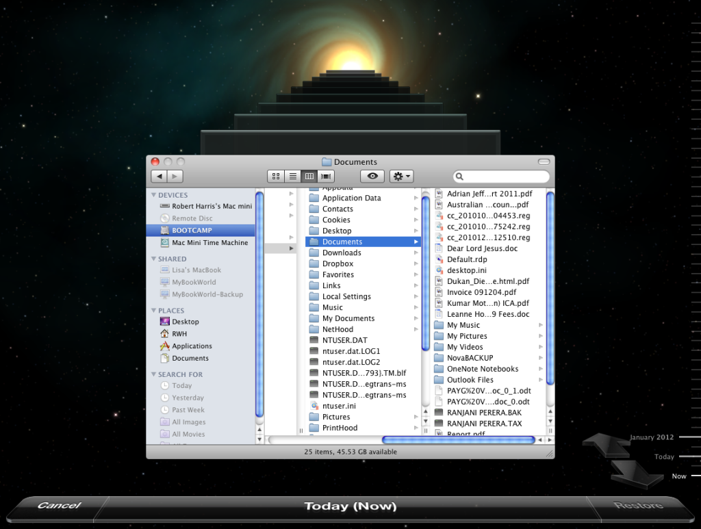Select MyBookWorld-Backup shared server
This screenshot has width=701, height=529.
tap(202, 294)
